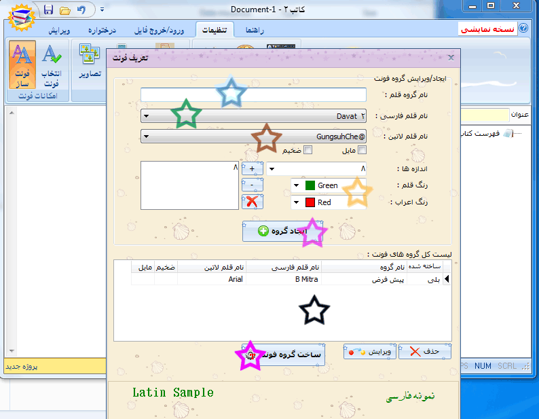
Task: Click the ویرایش edit button in dialog
Action: pos(370,352)
